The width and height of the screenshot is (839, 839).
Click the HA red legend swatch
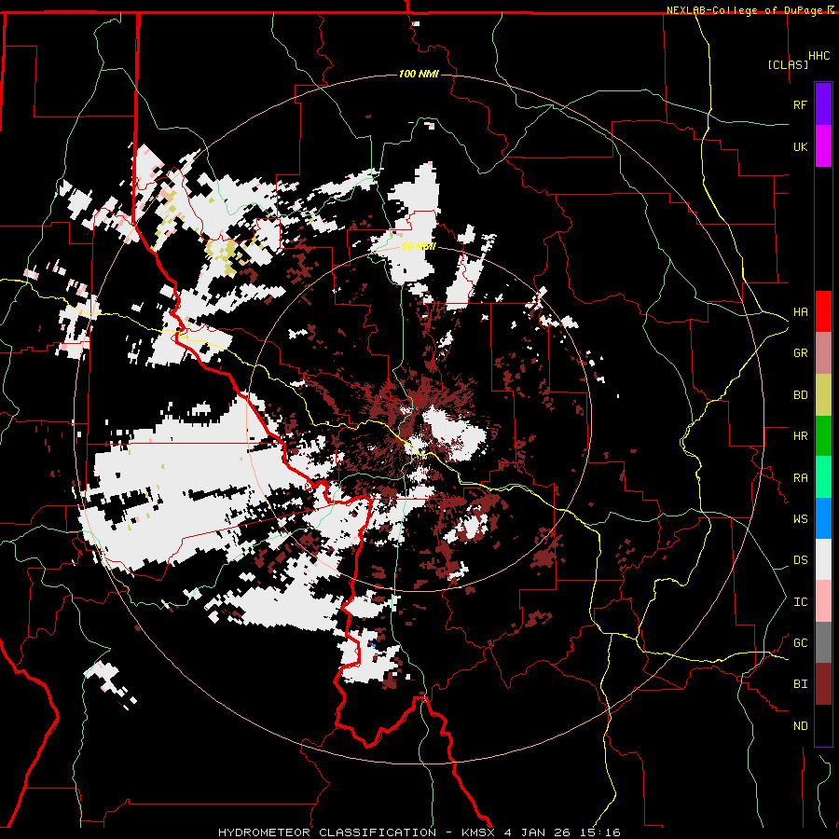click(x=823, y=311)
